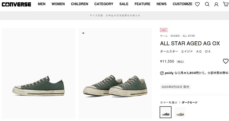Open the CUSTOMIZE menu item
This screenshot has width=229, height=121.
coord(182,4)
